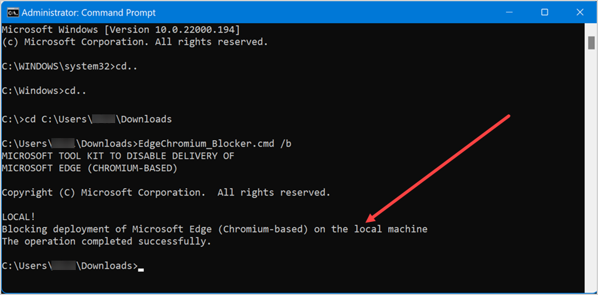
Task: Click the "LOCAL!" output text
Action: coord(19,217)
